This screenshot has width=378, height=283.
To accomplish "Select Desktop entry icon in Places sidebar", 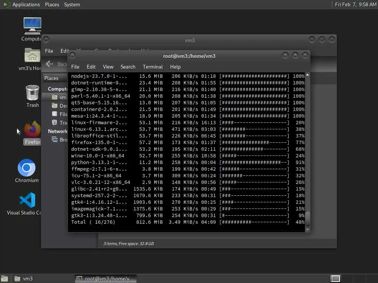I will [x=55, y=106].
